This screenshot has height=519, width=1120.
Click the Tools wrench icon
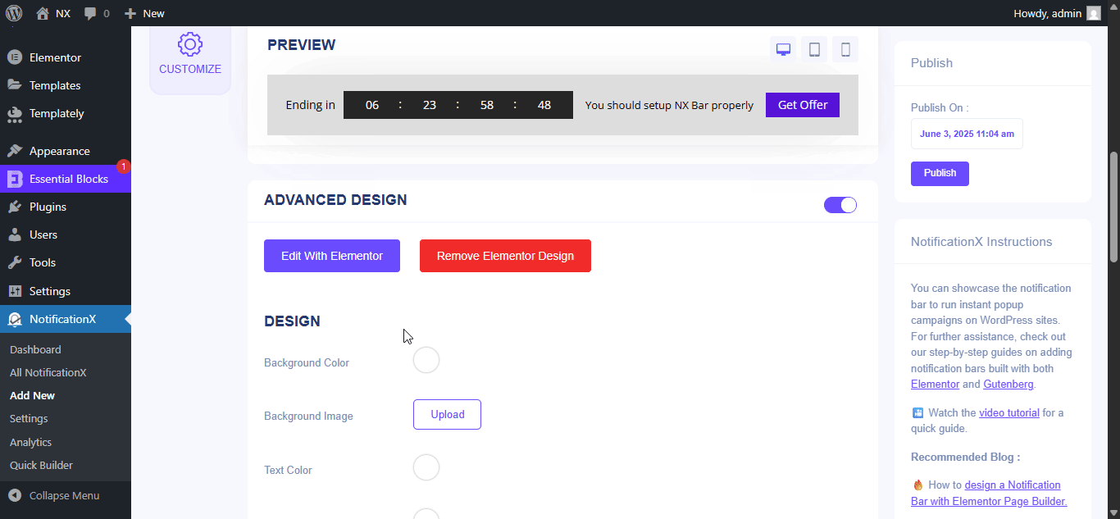[x=15, y=262]
